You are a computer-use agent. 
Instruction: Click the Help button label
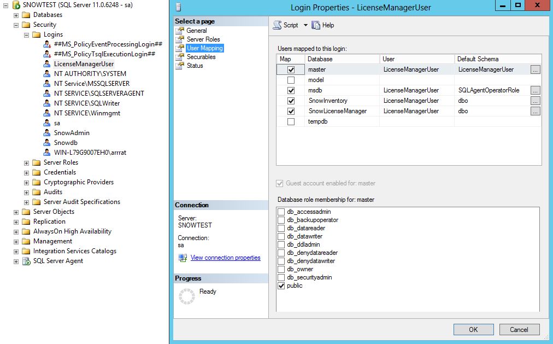[x=328, y=25]
